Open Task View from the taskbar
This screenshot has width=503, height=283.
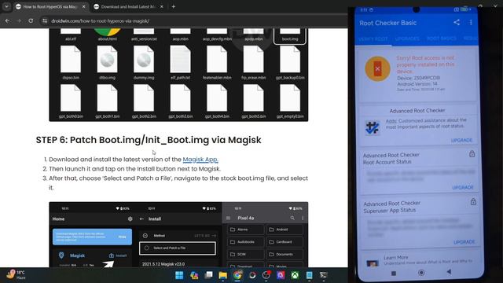point(208,275)
